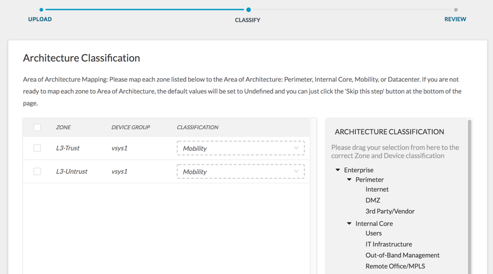Go to the UPLOAD step label
This screenshot has height=274, width=493.
click(x=40, y=19)
